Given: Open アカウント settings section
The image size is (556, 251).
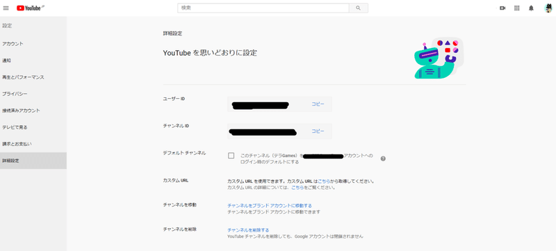Looking at the screenshot, I should click(x=33, y=44).
